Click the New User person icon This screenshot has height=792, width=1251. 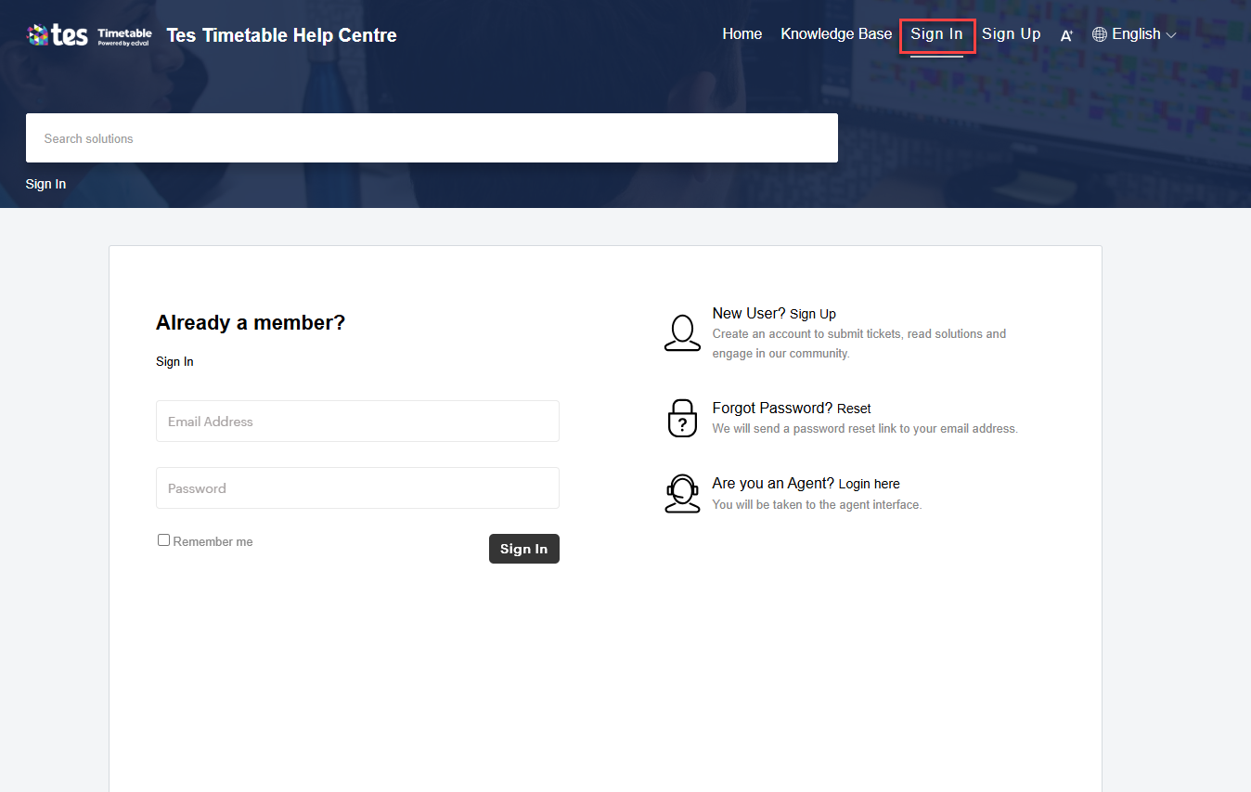682,333
